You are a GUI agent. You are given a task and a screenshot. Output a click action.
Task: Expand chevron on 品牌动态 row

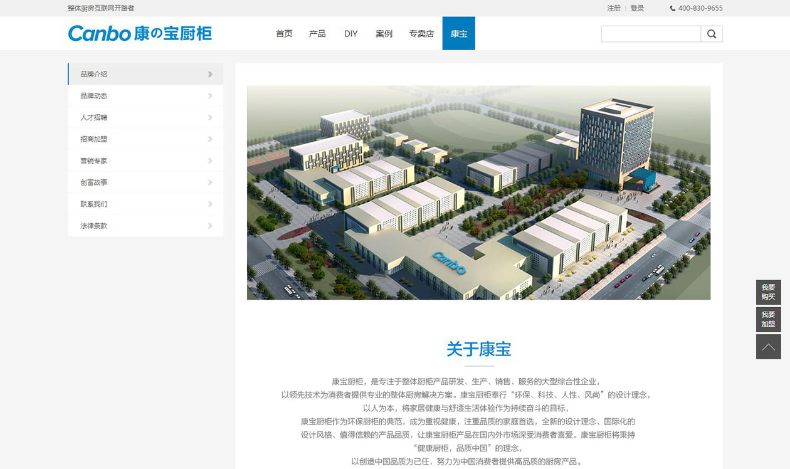210,96
